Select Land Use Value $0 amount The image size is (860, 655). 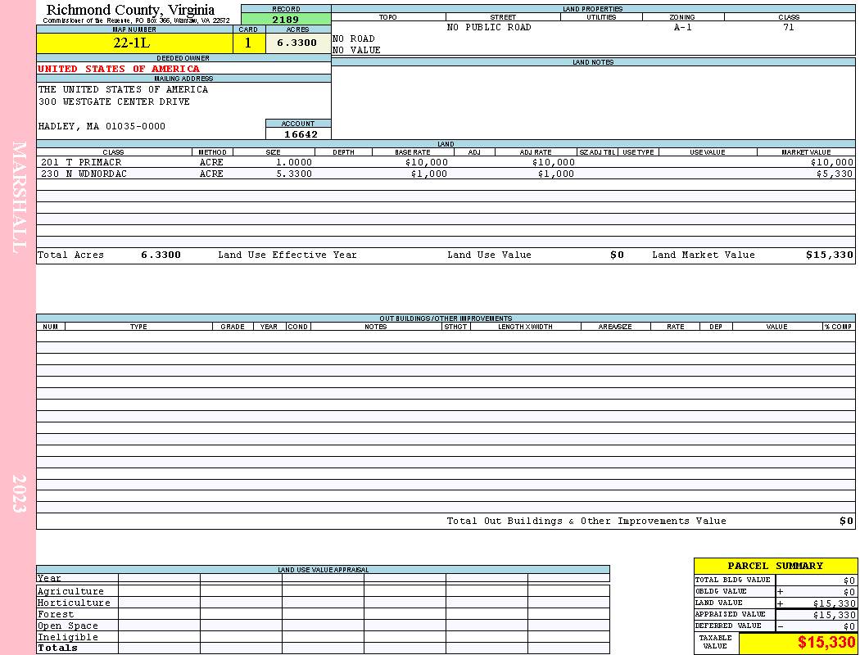617,255
